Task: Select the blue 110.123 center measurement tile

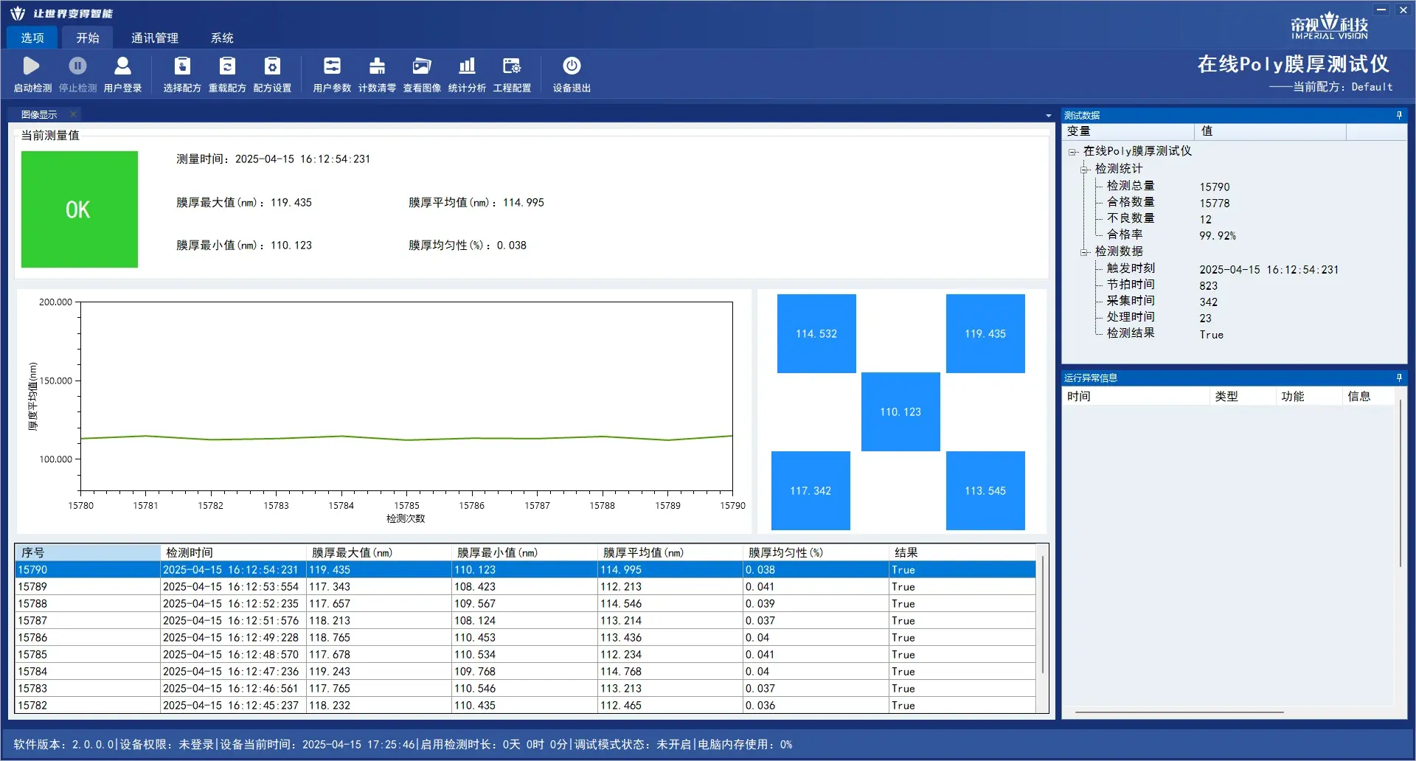Action: (x=900, y=411)
